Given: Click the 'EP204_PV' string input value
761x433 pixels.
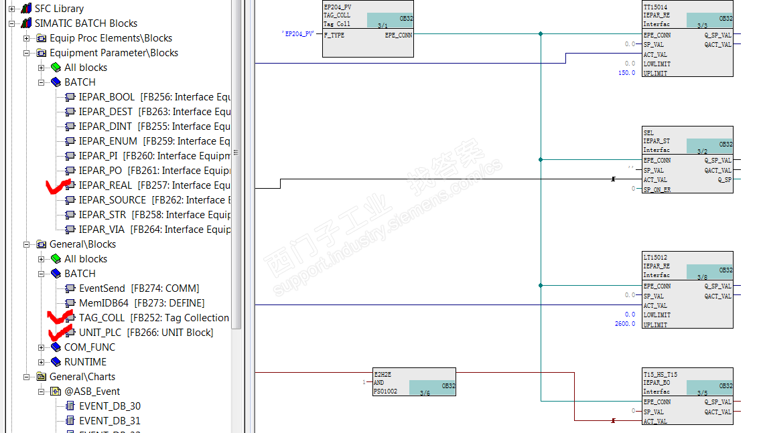Looking at the screenshot, I should 298,34.
